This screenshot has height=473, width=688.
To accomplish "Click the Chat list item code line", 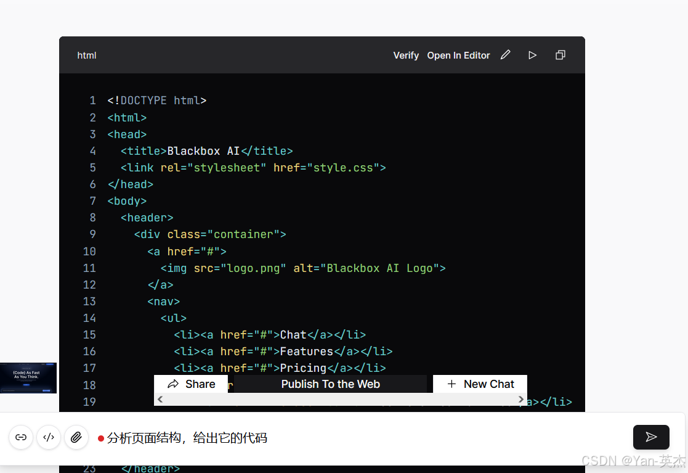I will pos(270,335).
